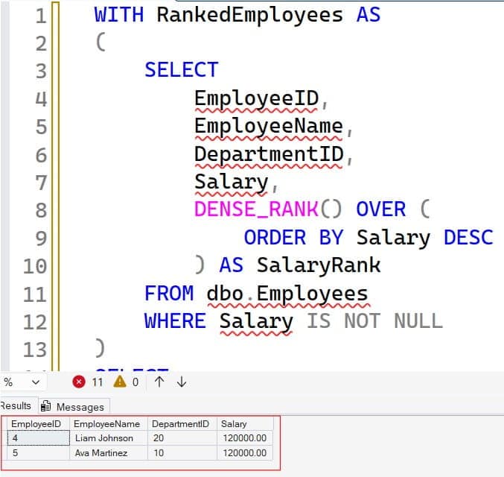Go to next issue with down arrow

pyautogui.click(x=182, y=382)
